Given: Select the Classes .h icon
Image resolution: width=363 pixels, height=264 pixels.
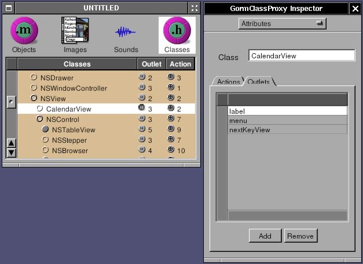Looking at the screenshot, I should [x=177, y=31].
